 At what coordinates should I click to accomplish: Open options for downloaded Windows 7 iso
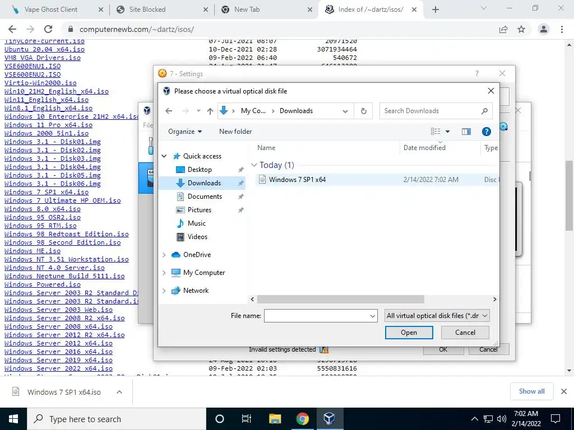119,392
